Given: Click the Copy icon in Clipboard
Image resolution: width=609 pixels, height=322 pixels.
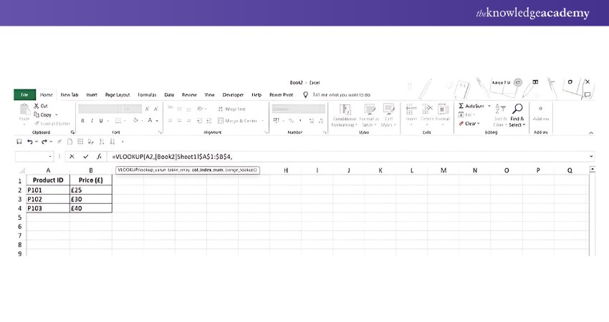Looking at the screenshot, I should (x=36, y=114).
